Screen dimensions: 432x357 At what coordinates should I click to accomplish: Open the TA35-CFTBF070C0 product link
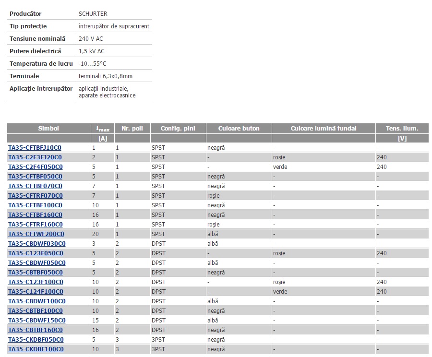coord(35,186)
